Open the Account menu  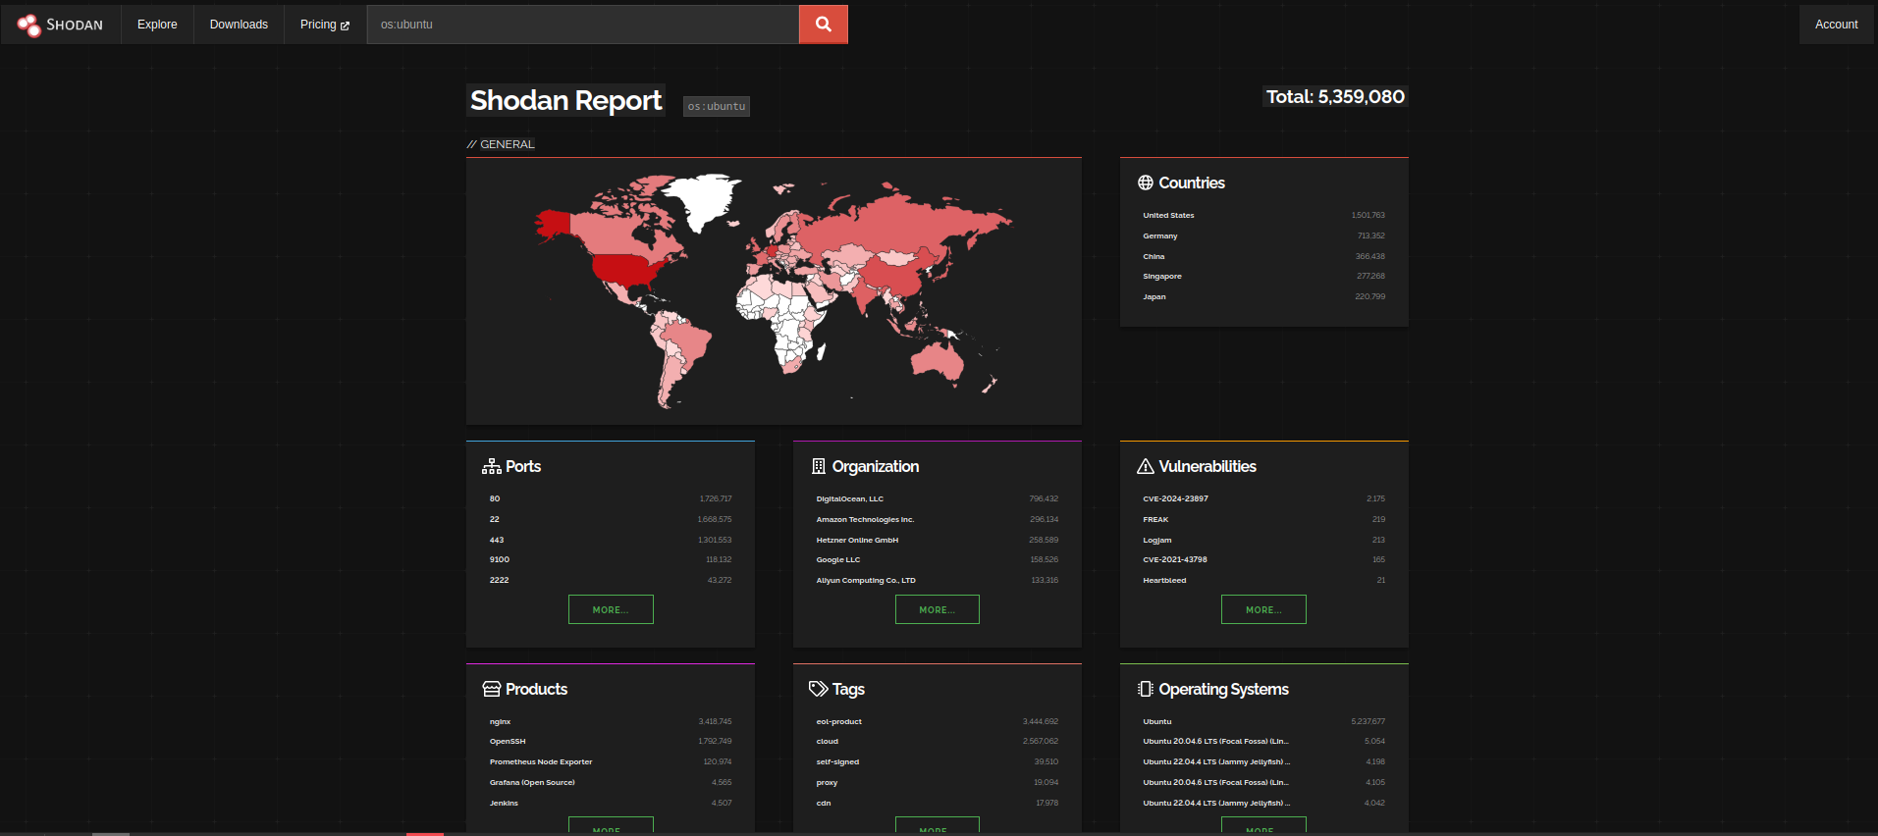[1836, 25]
